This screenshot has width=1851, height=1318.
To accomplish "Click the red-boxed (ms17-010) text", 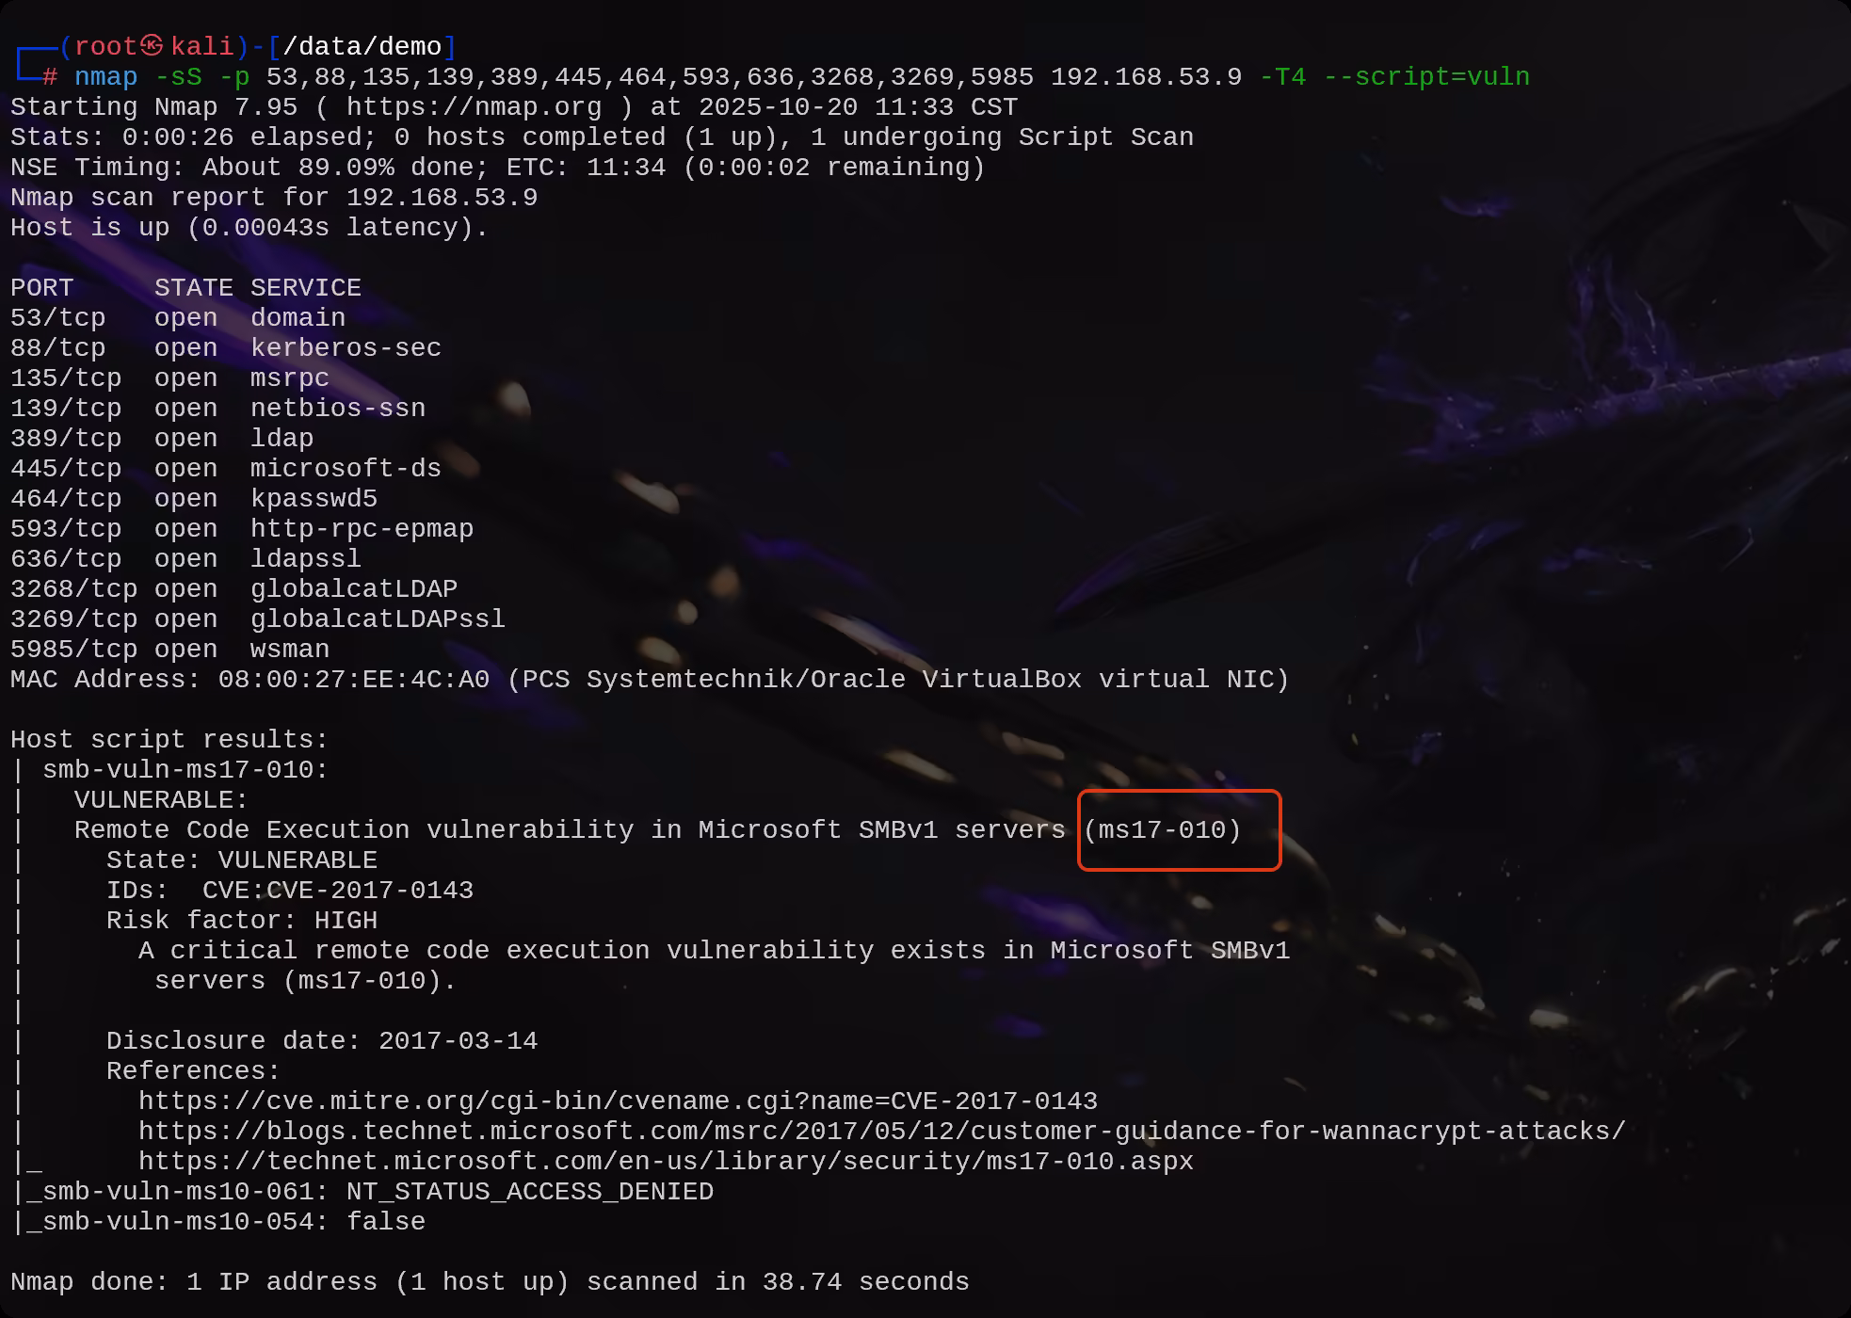I will (x=1163, y=830).
